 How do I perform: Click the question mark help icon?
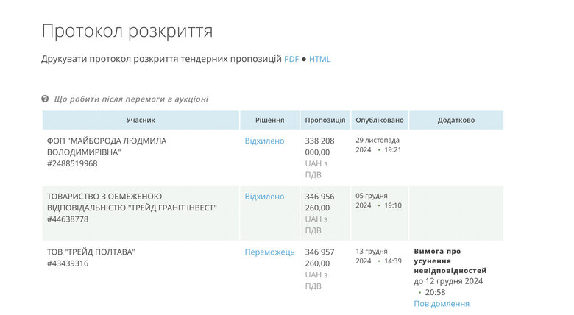tap(45, 99)
